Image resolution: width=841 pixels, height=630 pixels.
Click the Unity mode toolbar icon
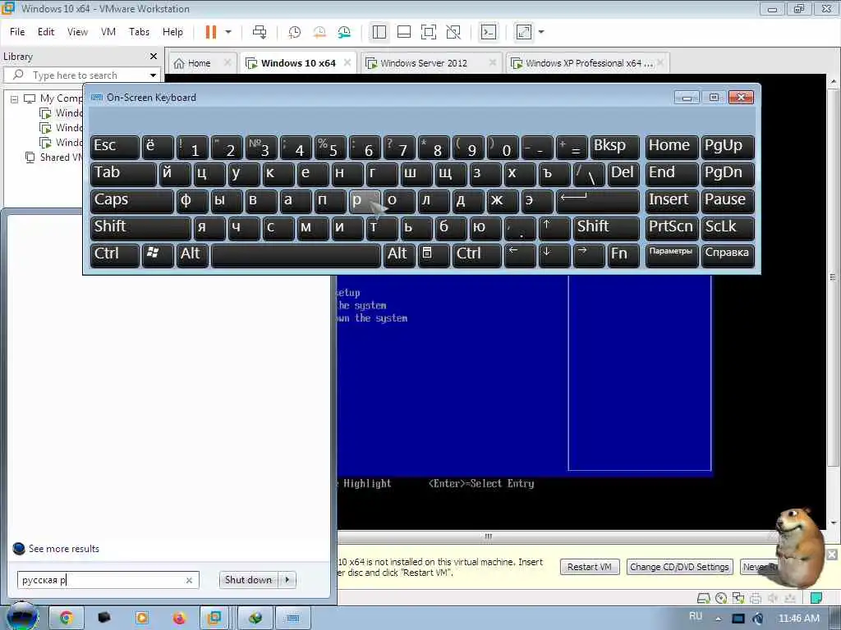[x=453, y=32]
